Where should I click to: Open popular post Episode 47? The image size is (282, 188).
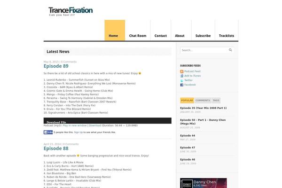coord(188,148)
